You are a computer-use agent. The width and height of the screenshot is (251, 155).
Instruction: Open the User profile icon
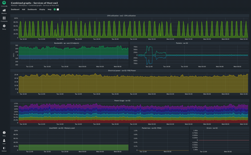point(4,140)
